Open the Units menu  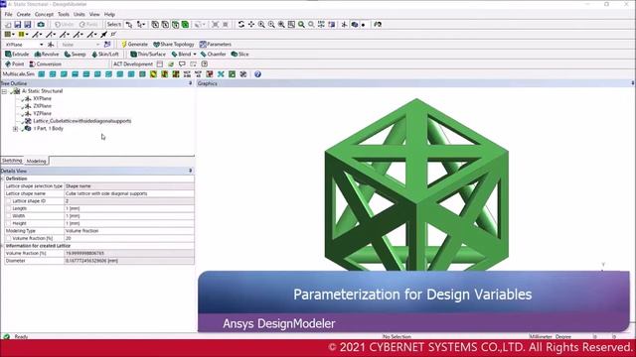[79, 14]
